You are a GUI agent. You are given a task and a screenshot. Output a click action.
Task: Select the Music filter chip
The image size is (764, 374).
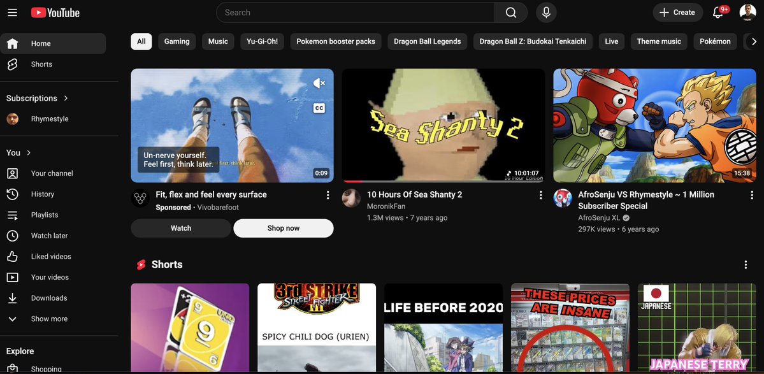coord(218,41)
